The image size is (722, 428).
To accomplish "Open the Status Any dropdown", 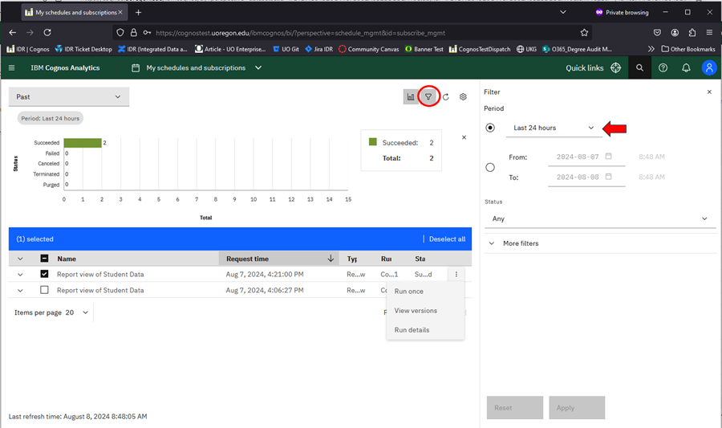I will pyautogui.click(x=600, y=218).
